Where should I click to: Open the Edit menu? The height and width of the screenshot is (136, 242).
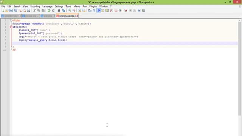click(x=9, y=6)
